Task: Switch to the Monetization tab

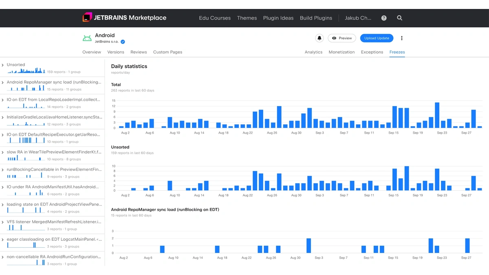Action: pos(341,52)
